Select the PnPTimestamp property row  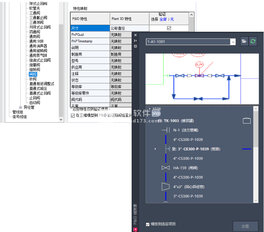point(90,41)
